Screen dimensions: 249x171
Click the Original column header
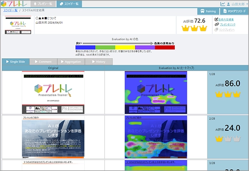tap(53, 68)
